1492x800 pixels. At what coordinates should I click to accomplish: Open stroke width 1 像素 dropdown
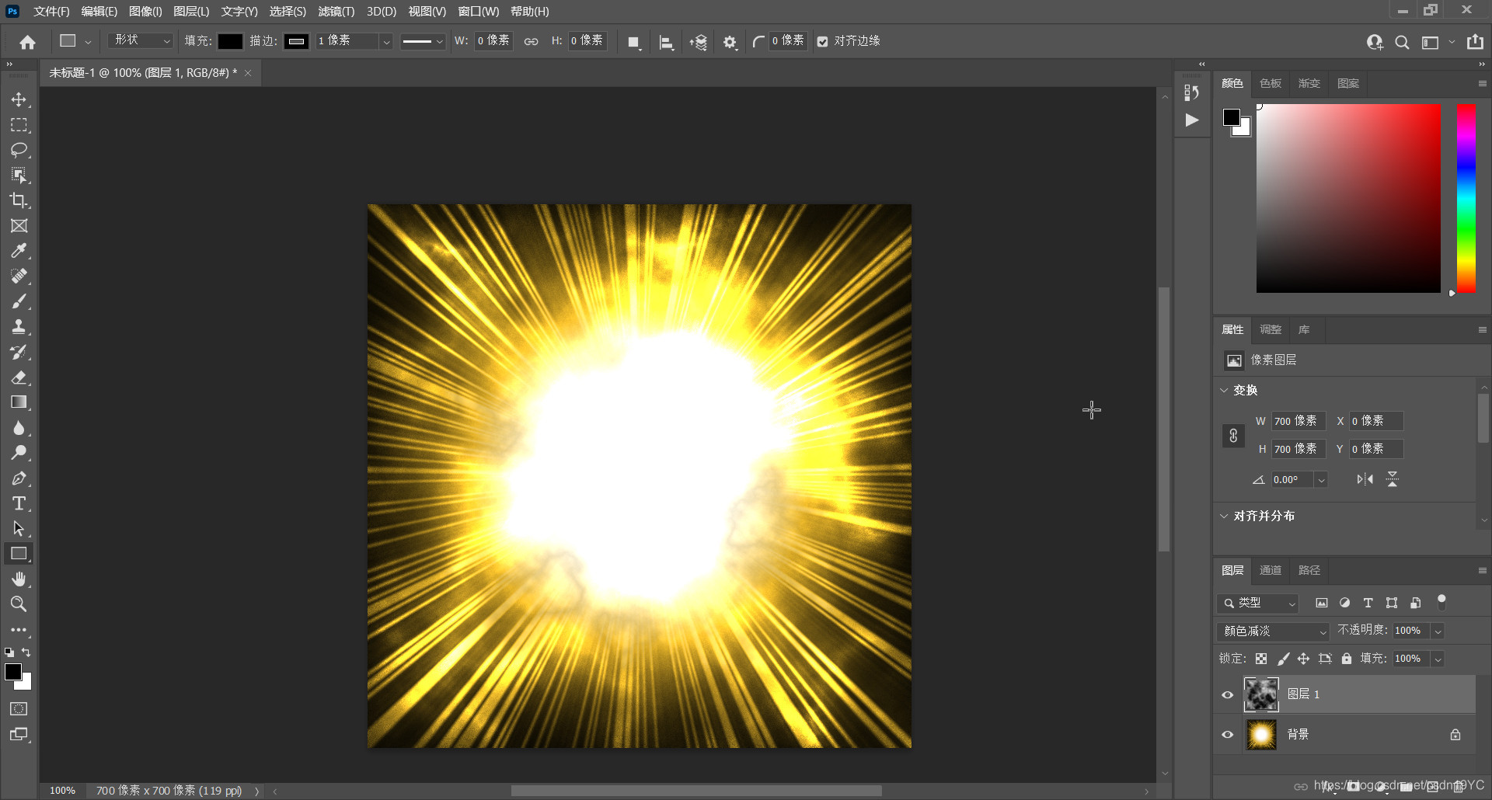point(385,41)
